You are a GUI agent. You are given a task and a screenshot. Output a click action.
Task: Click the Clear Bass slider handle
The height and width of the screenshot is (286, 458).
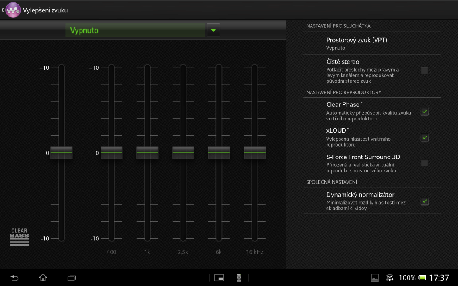(x=62, y=153)
